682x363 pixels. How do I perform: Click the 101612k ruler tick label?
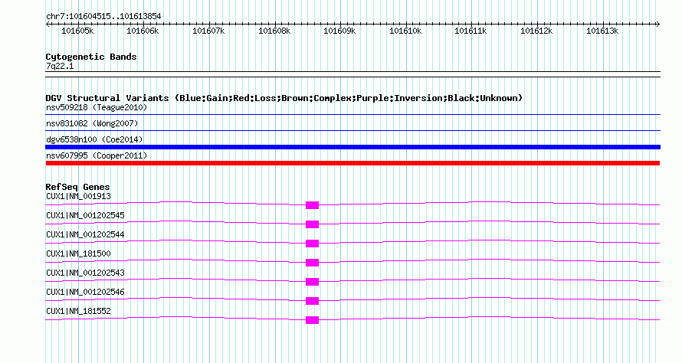(x=536, y=31)
